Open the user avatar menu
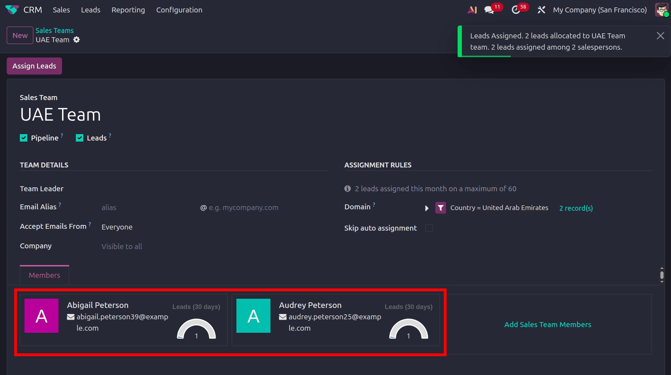 [661, 10]
